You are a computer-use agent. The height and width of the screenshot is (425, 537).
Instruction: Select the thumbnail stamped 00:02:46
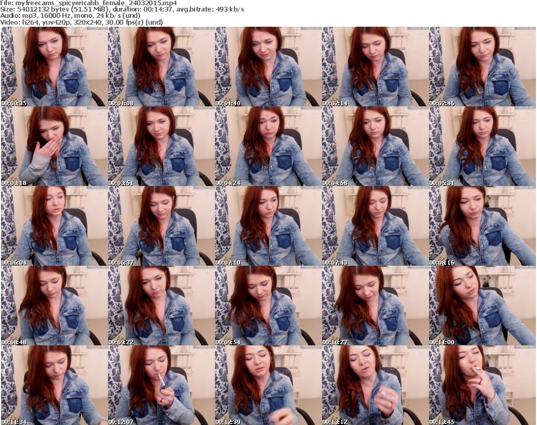482,67
